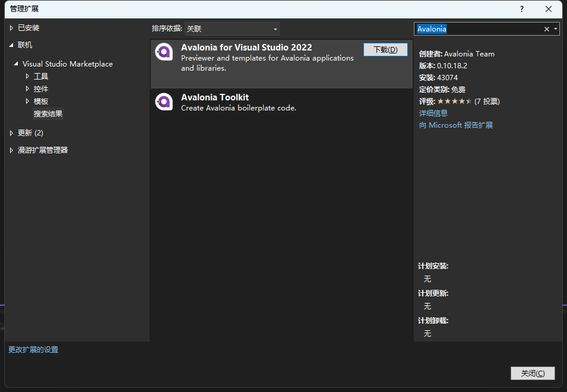This screenshot has width=567, height=392.
Task: Click the star rating next to 评级
Action: 455,101
